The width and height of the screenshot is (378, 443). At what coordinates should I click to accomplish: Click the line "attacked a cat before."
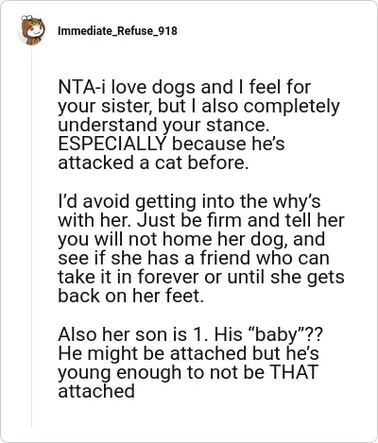coord(153,162)
